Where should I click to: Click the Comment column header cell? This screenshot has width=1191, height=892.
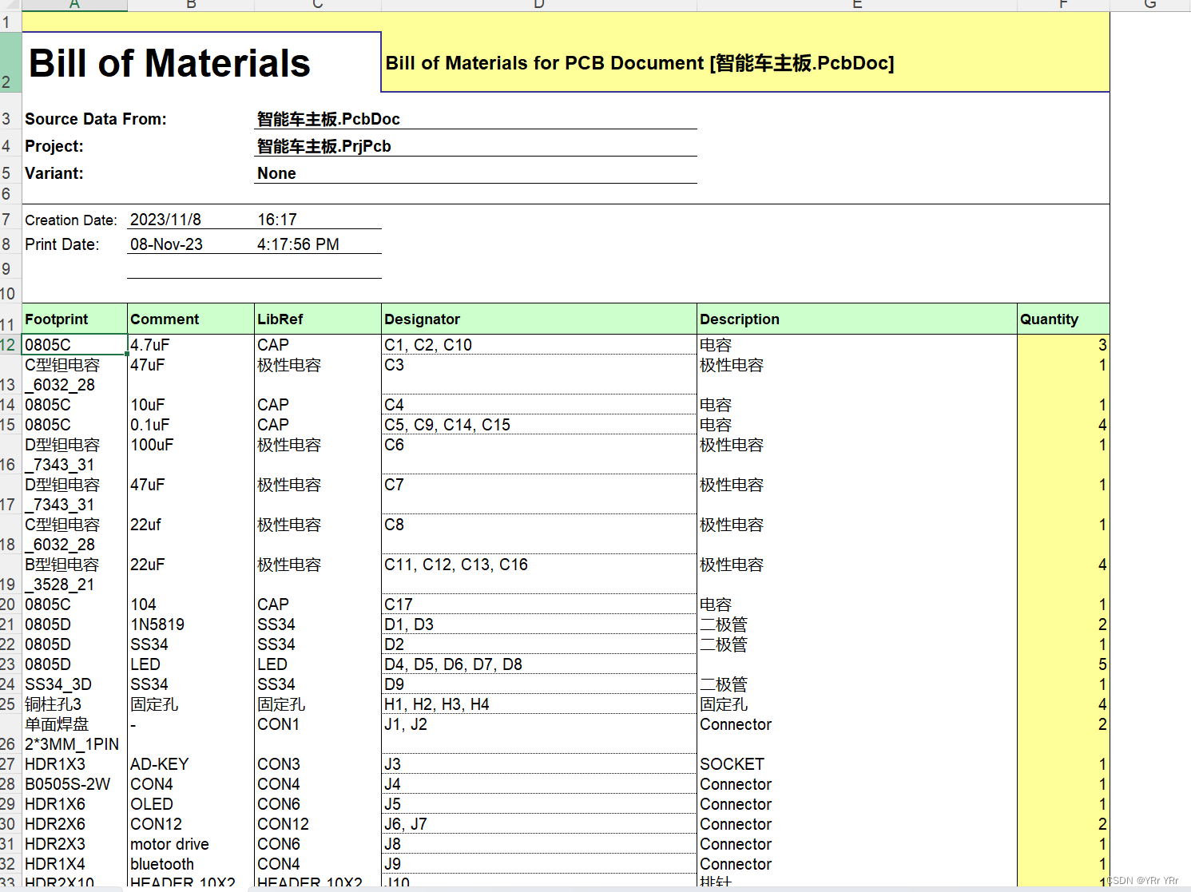[x=191, y=319]
